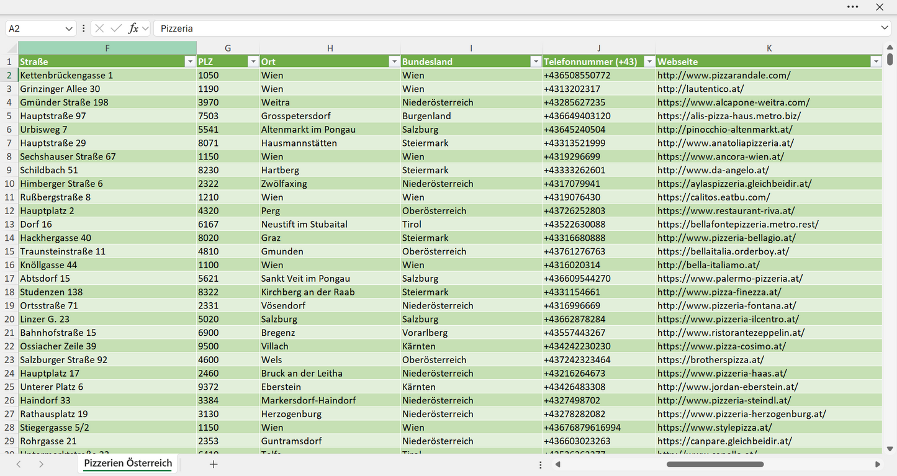The width and height of the screenshot is (897, 476).
Task: Click the formula bar cancel X icon
Action: 99,29
